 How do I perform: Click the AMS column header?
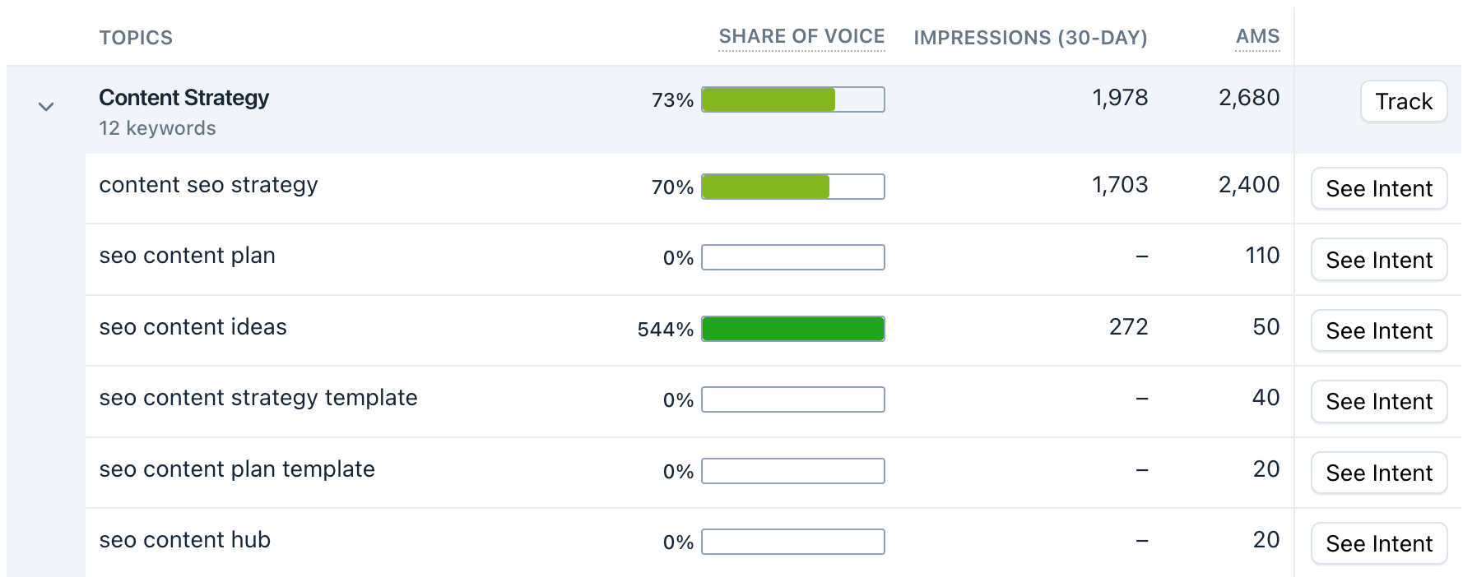[x=1257, y=37]
